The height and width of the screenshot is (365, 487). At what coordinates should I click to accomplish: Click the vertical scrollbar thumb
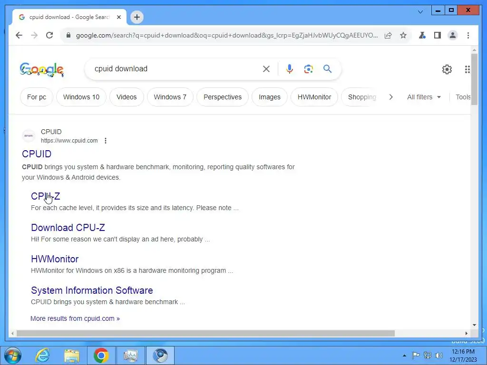(474, 80)
